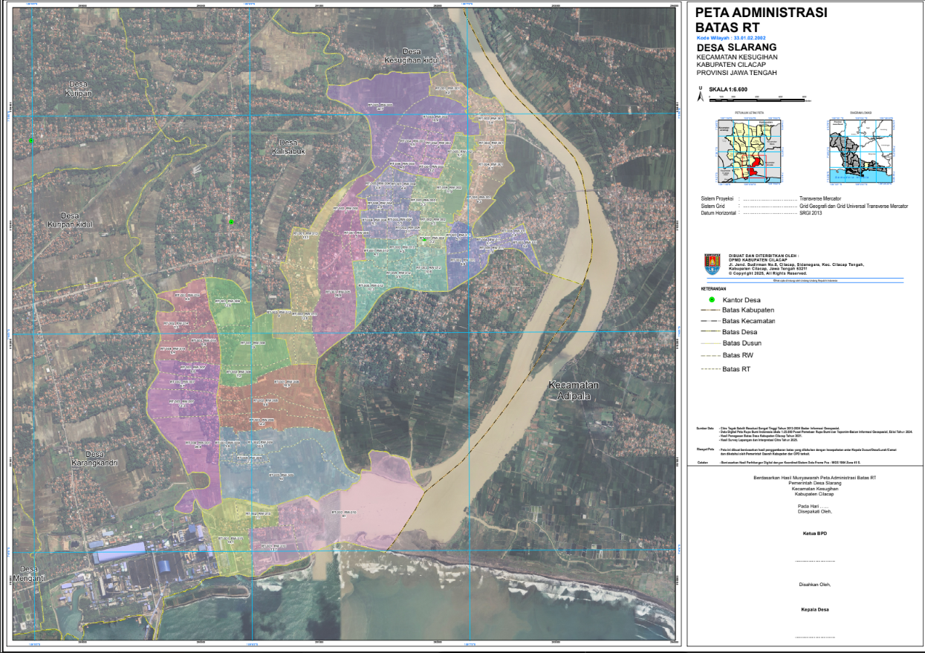Click the Desa Kuripan kidul map label
The image size is (925, 653).
[70, 219]
